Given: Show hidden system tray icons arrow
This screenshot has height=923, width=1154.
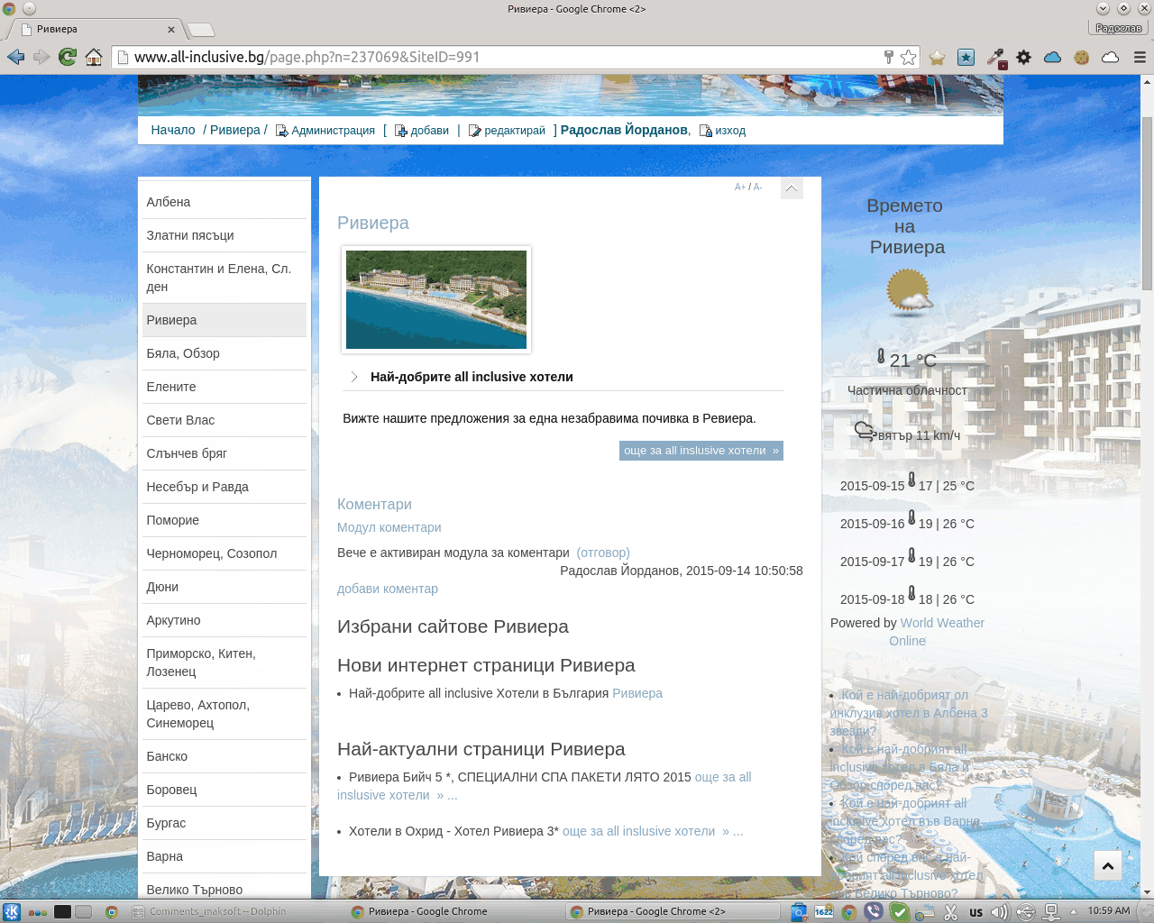Looking at the screenshot, I should tap(1074, 911).
